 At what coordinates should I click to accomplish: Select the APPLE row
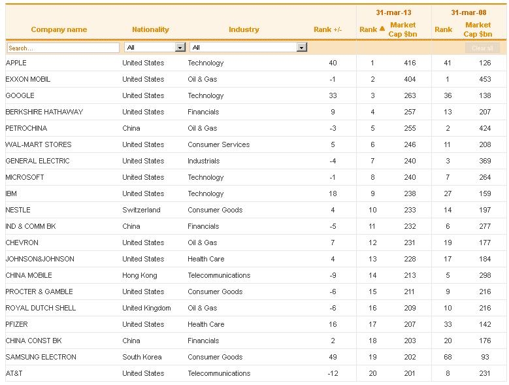(255, 63)
